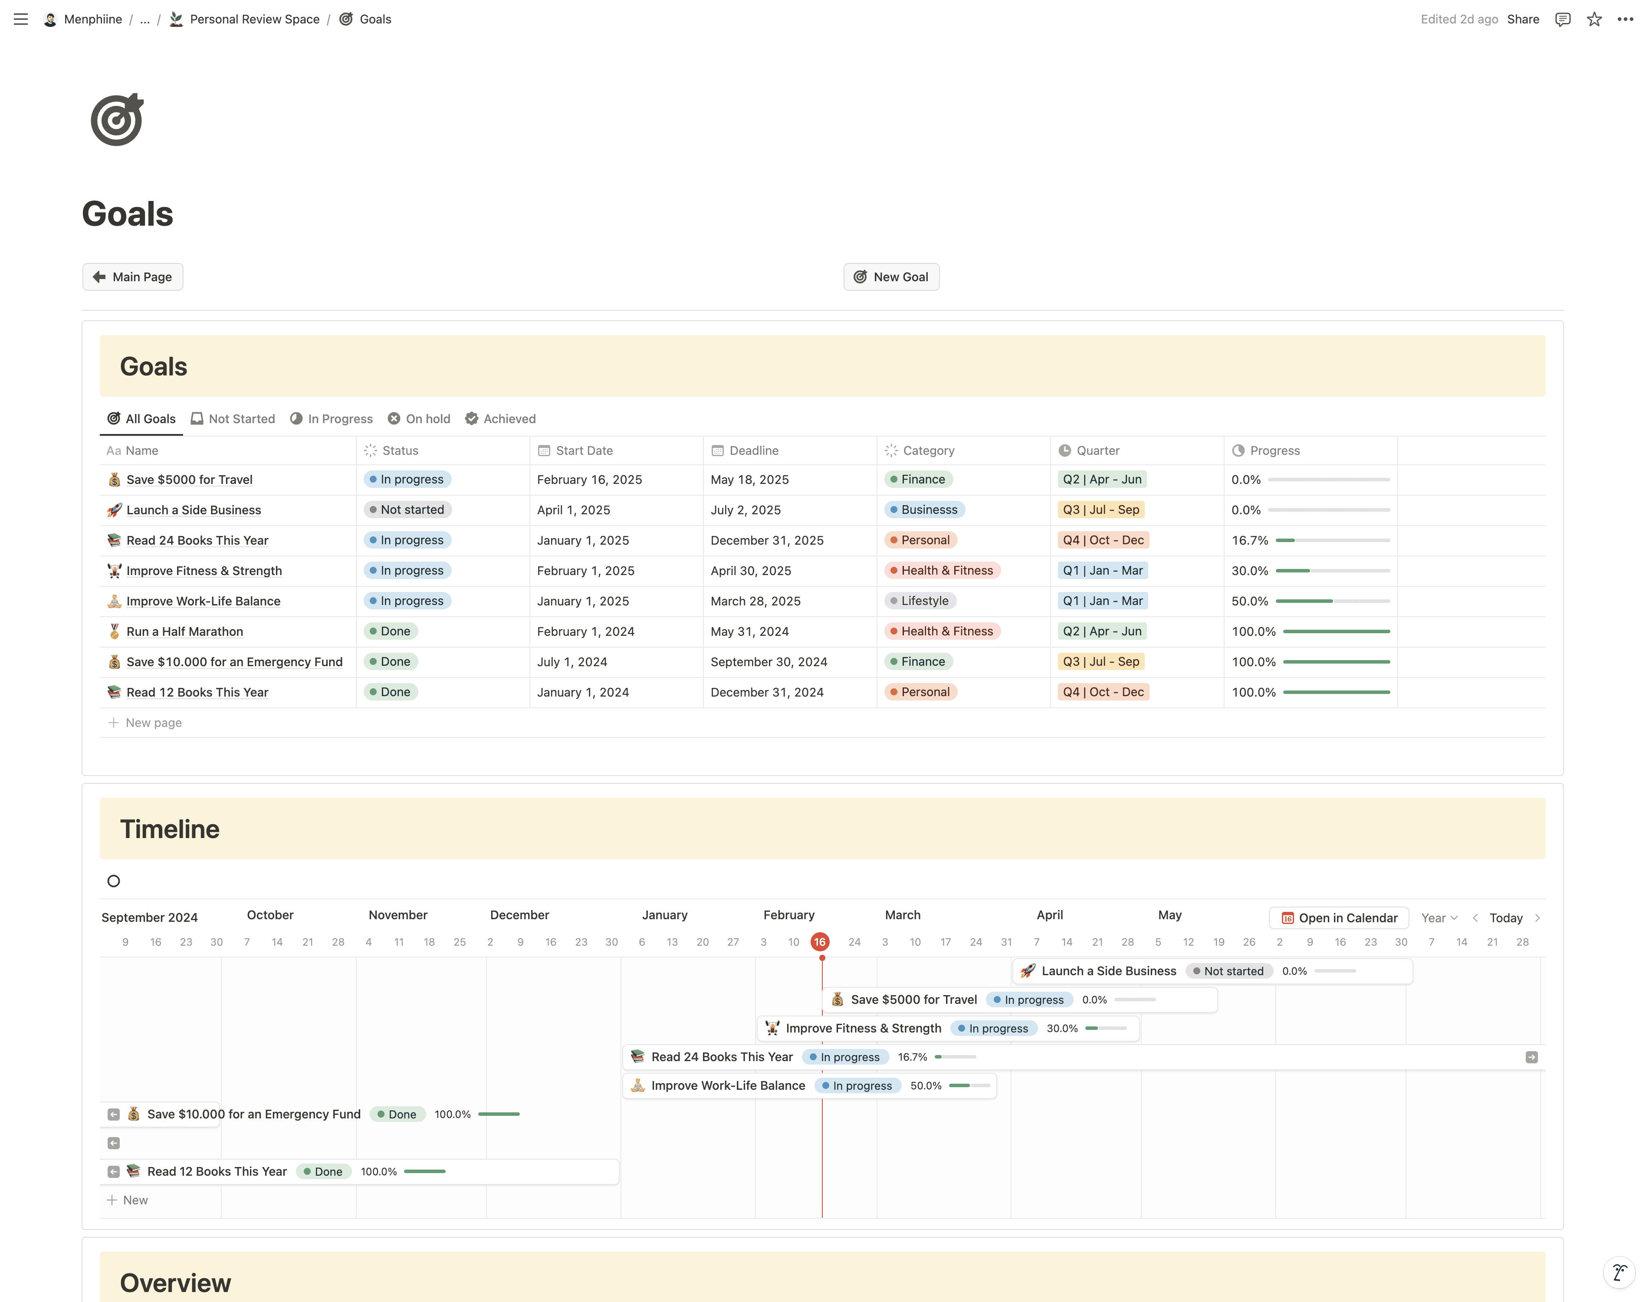The image size is (1649, 1302).
Task: Open the comments panel icon
Action: pos(1563,19)
